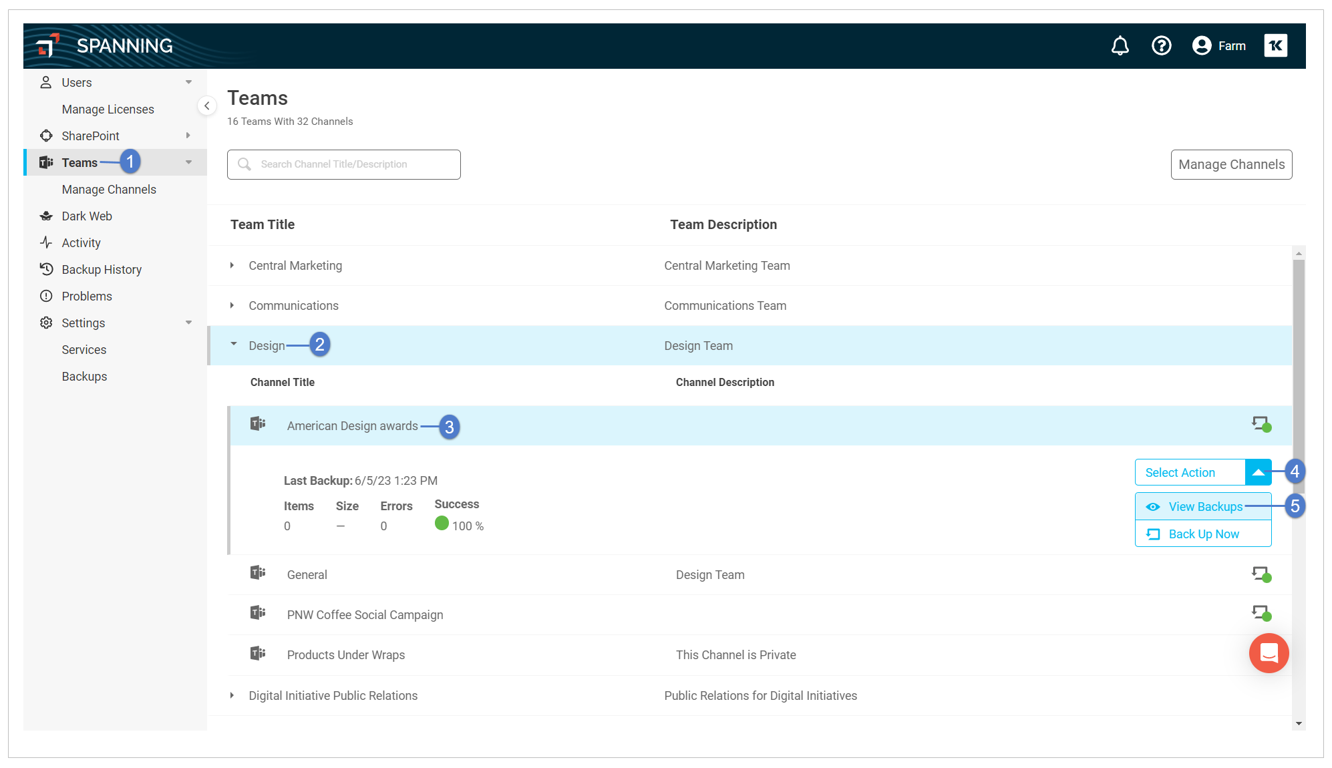The image size is (1332, 768).
Task: Expand the Users sidebar dropdown arrow
Action: (189, 82)
